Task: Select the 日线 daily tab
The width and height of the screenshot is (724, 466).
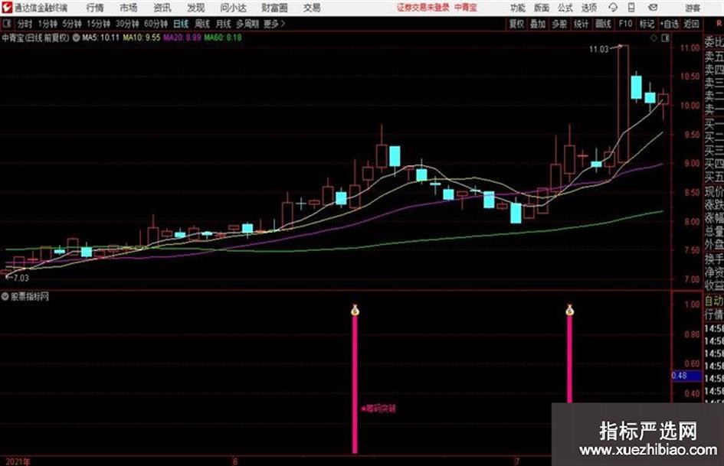Action: (x=181, y=24)
